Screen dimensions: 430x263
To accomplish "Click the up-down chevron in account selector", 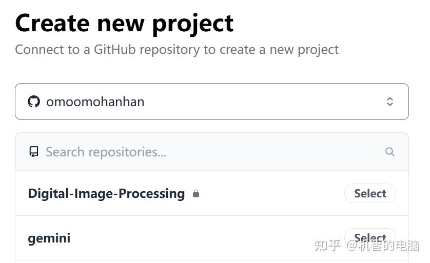I will pos(390,102).
